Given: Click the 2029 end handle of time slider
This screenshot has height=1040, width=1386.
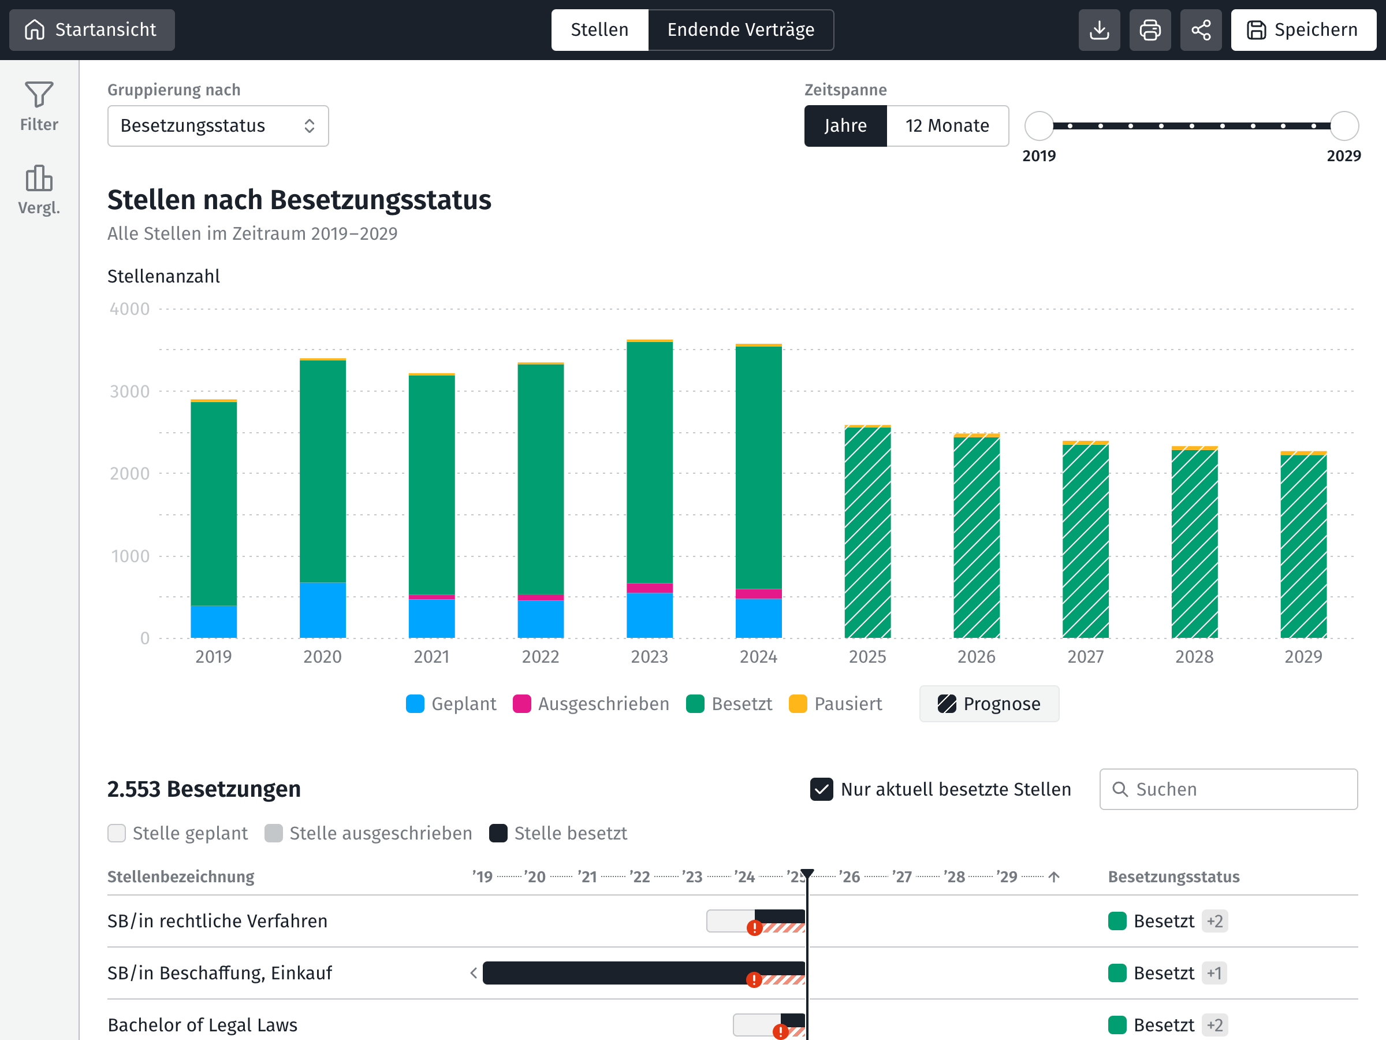Looking at the screenshot, I should [1344, 126].
